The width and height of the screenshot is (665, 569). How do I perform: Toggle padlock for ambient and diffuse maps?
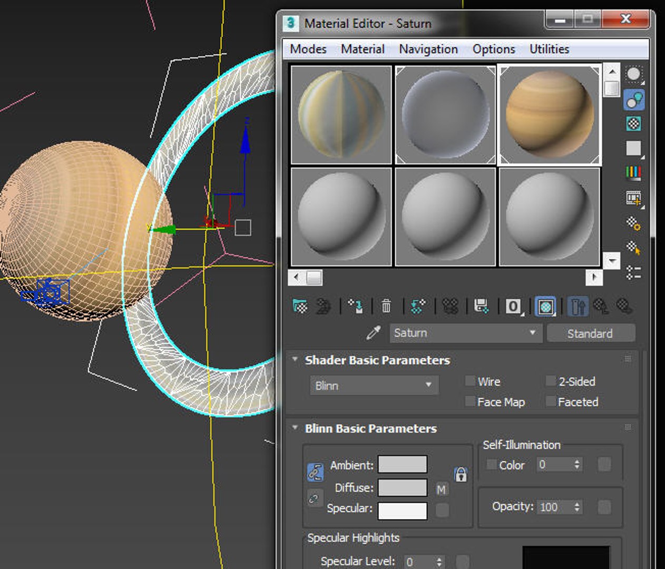[461, 474]
